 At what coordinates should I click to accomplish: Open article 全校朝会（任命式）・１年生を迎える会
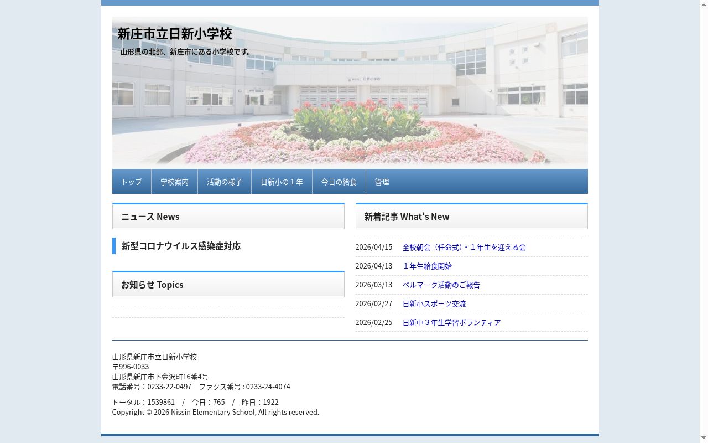464,247
